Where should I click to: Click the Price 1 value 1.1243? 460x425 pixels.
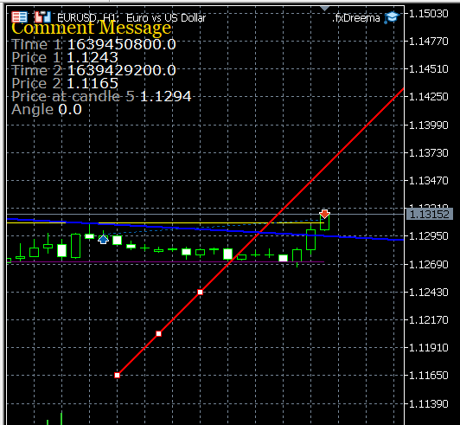pyautogui.click(x=93, y=57)
